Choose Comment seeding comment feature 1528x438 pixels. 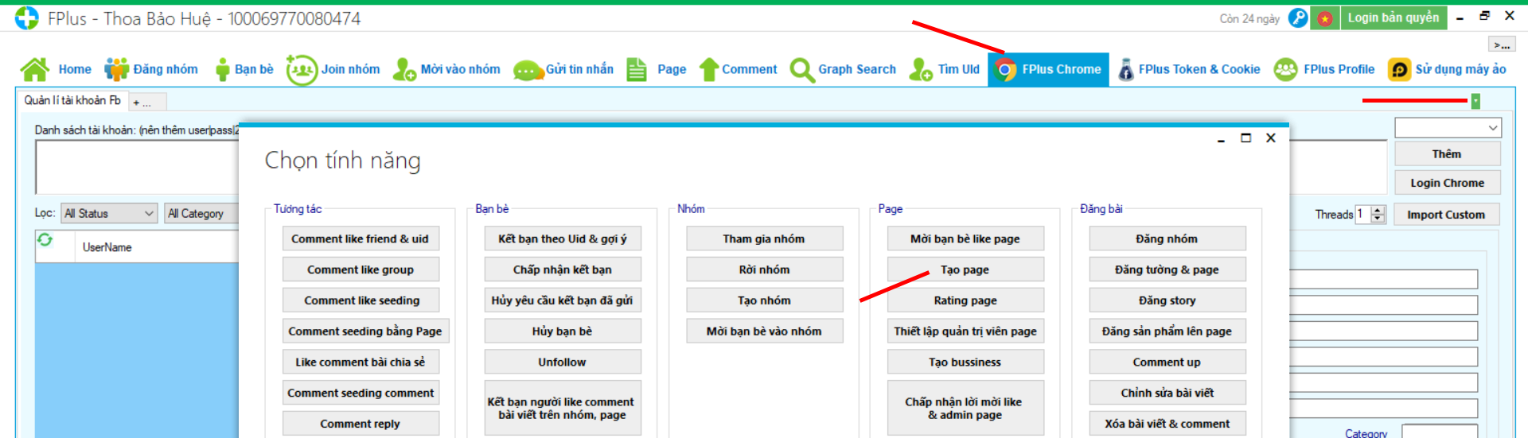361,393
